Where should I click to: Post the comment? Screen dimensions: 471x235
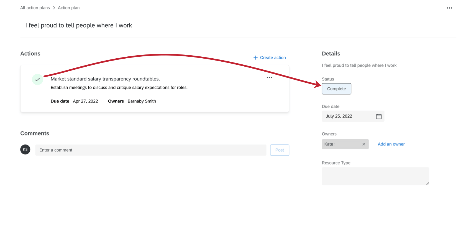click(x=280, y=150)
